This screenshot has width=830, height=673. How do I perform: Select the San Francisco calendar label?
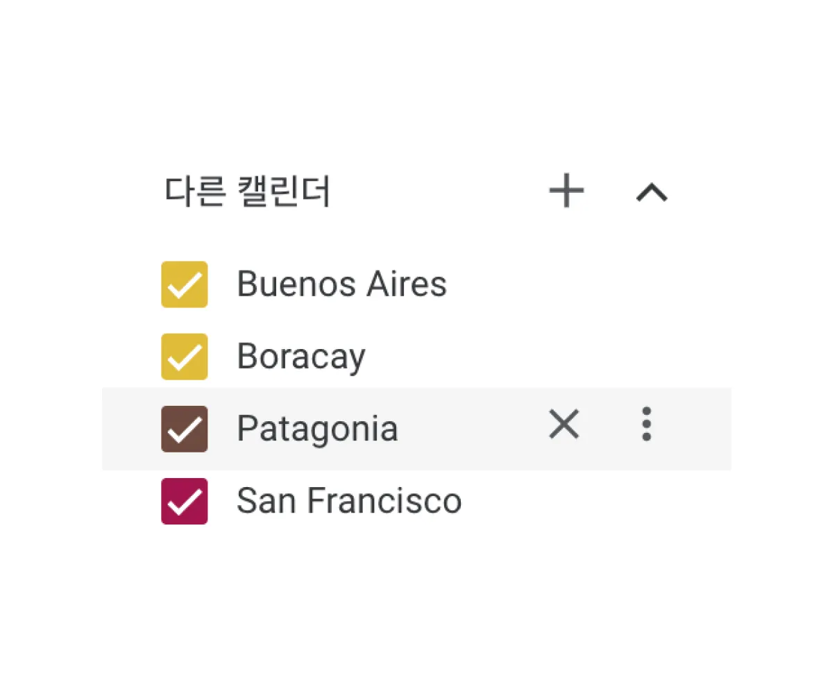tap(348, 501)
